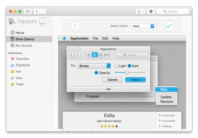The image size is (198, 138).
Task: Go back with toolbar back arrow
Action: click(x=37, y=11)
